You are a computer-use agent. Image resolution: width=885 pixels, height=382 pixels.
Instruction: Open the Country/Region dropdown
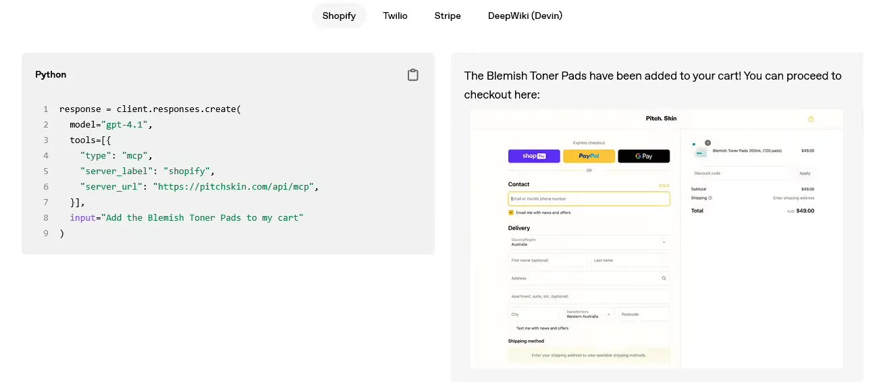click(x=589, y=242)
